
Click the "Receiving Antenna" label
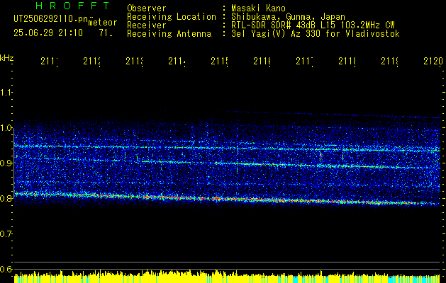[x=169, y=34]
